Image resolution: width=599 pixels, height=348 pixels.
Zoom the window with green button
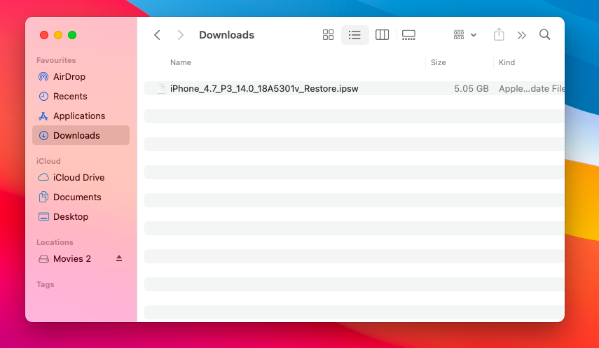tap(72, 35)
